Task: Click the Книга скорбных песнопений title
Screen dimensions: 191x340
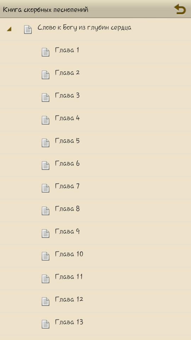Action: [x=46, y=10]
